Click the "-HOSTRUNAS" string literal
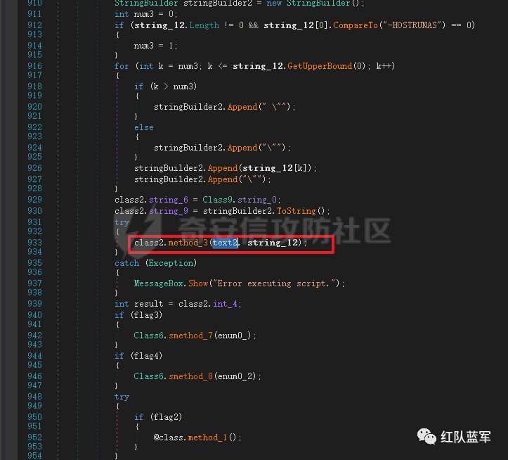The height and width of the screenshot is (460, 508). tap(412, 25)
